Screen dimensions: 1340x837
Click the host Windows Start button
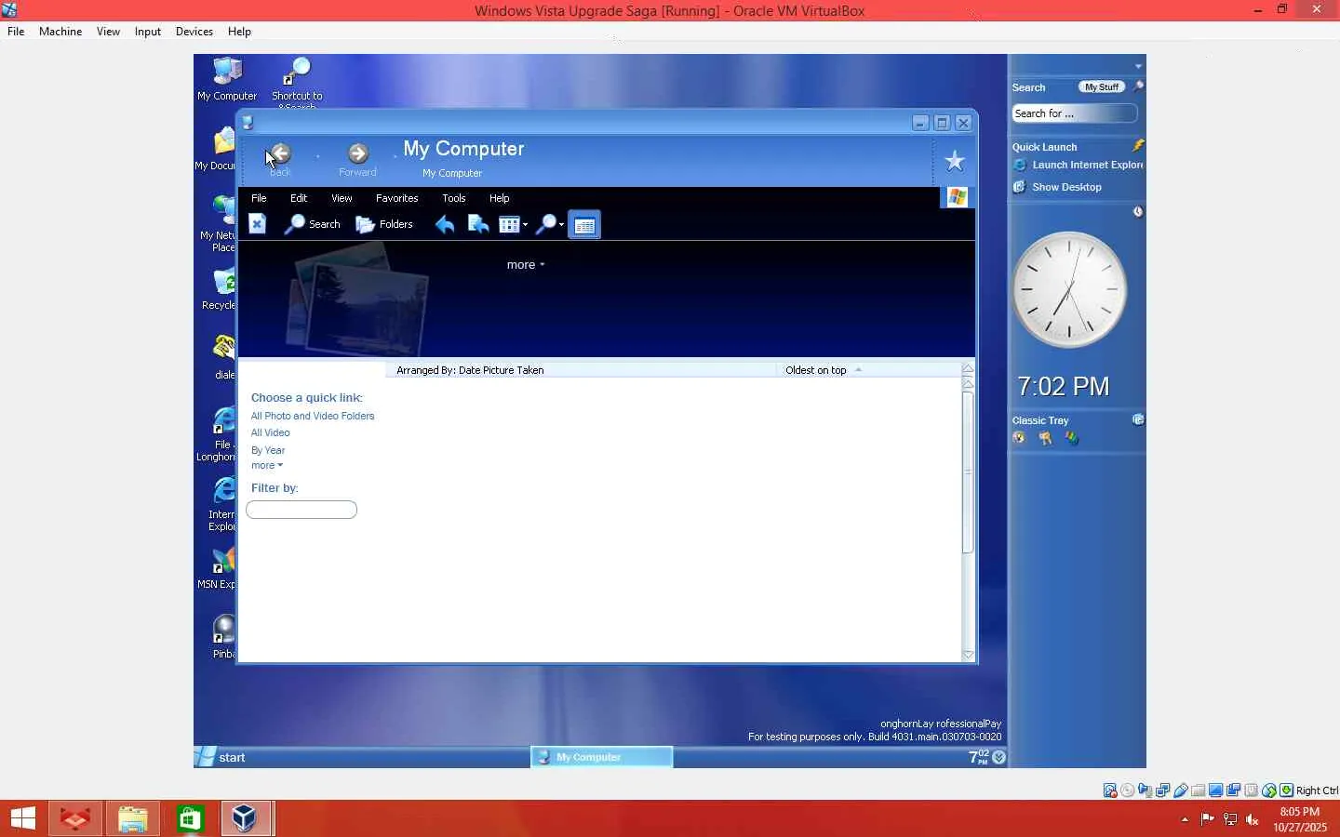tap(23, 818)
